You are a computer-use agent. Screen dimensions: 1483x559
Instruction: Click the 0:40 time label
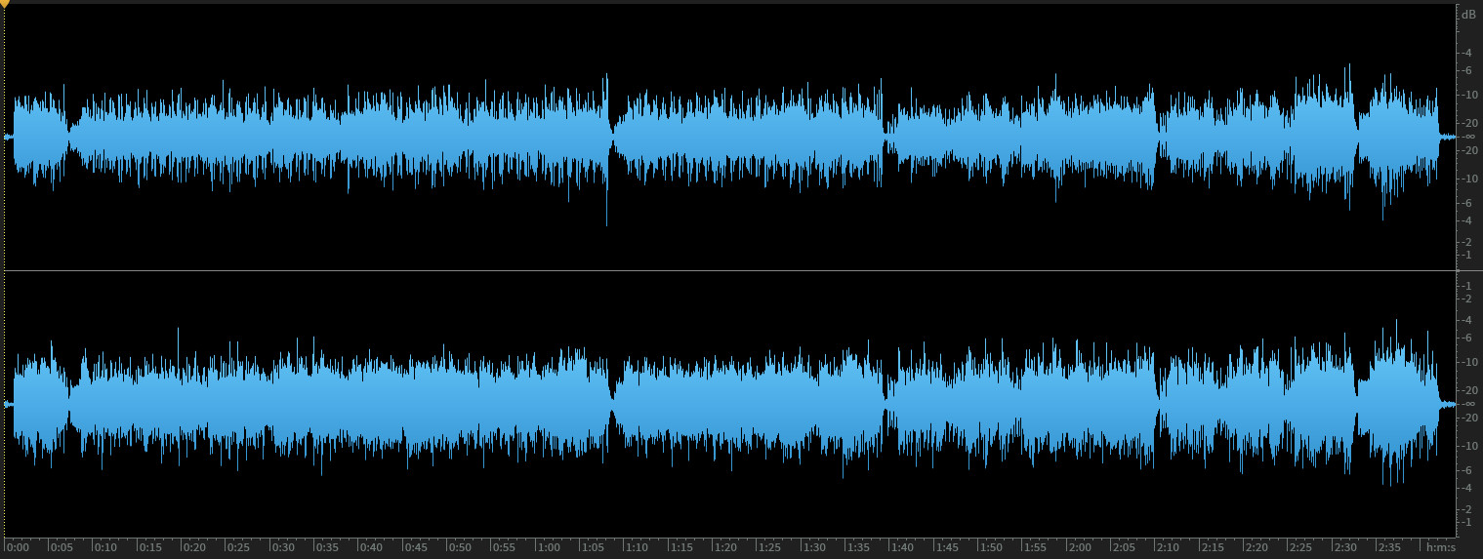[x=372, y=547]
